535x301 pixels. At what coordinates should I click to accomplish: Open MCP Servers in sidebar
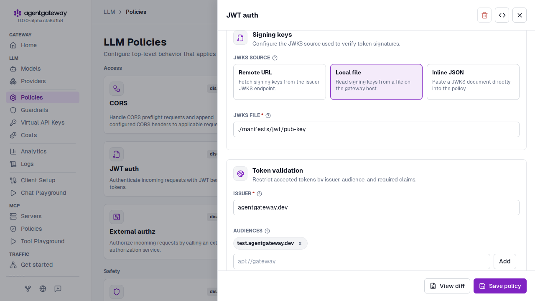click(43, 216)
